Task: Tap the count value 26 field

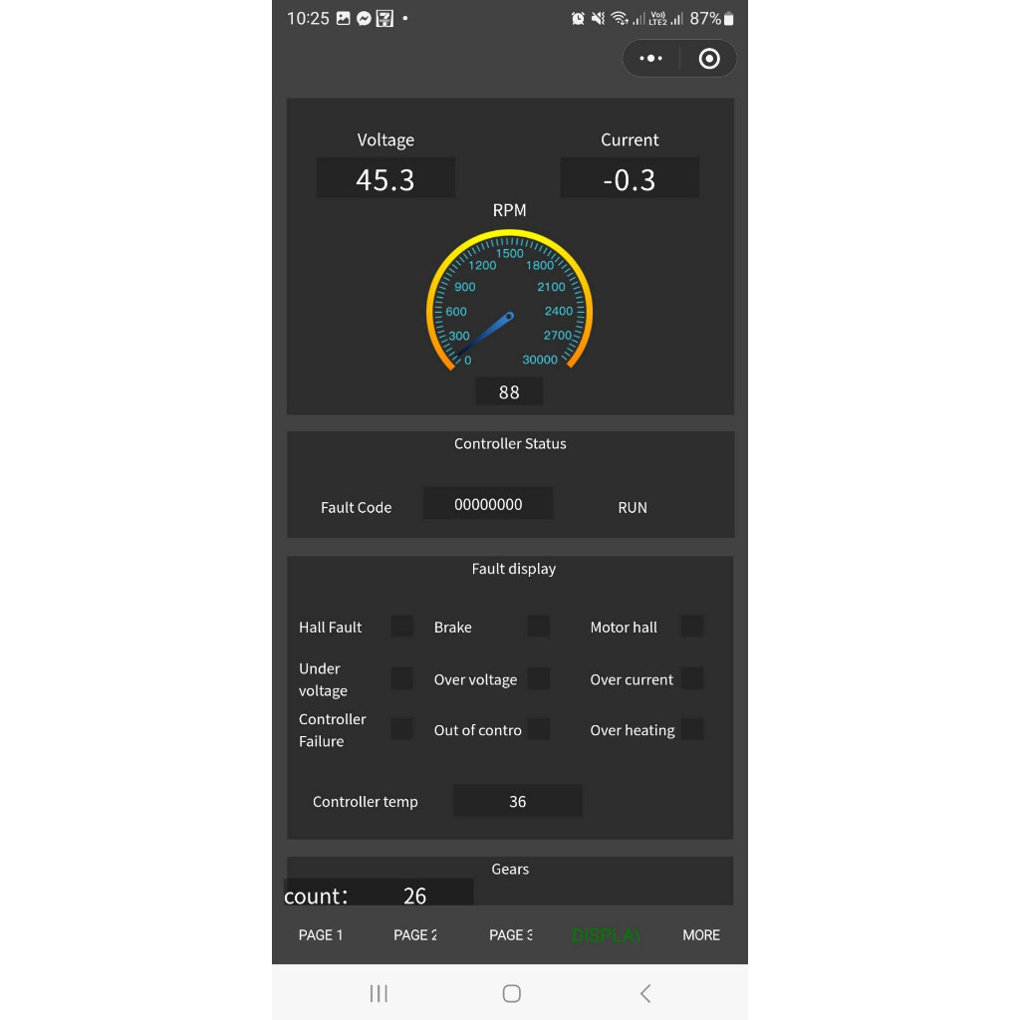Action: [x=415, y=895]
